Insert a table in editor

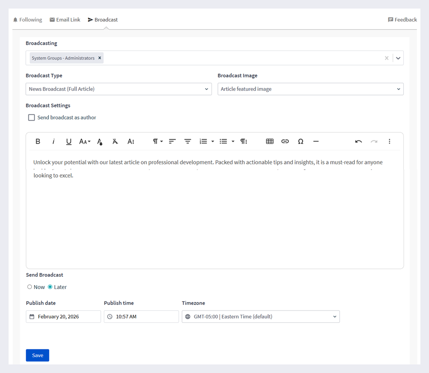click(270, 141)
